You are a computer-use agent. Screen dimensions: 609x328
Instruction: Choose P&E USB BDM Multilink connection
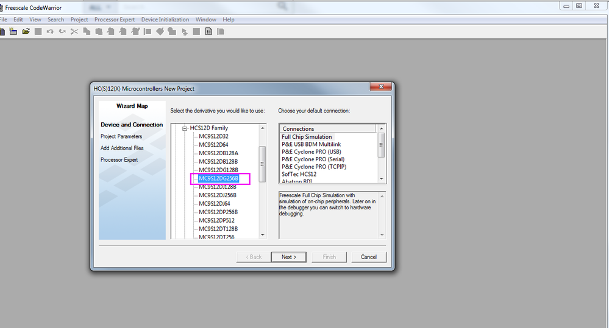311,144
